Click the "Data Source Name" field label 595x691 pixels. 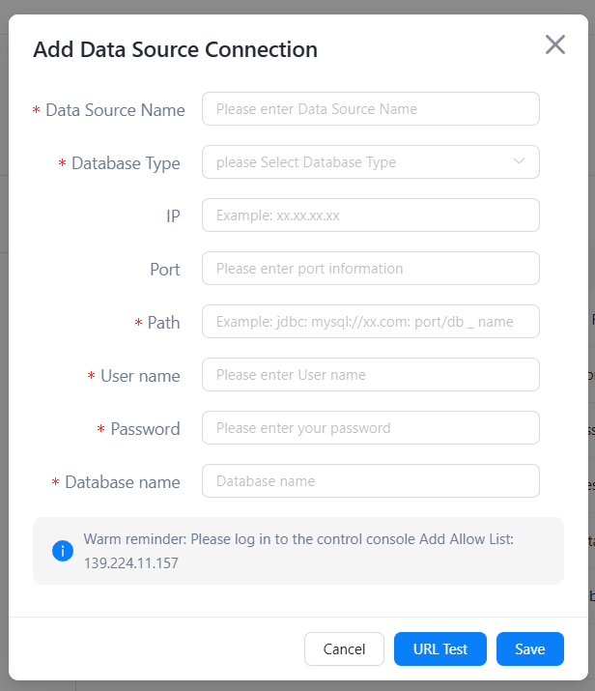click(115, 110)
